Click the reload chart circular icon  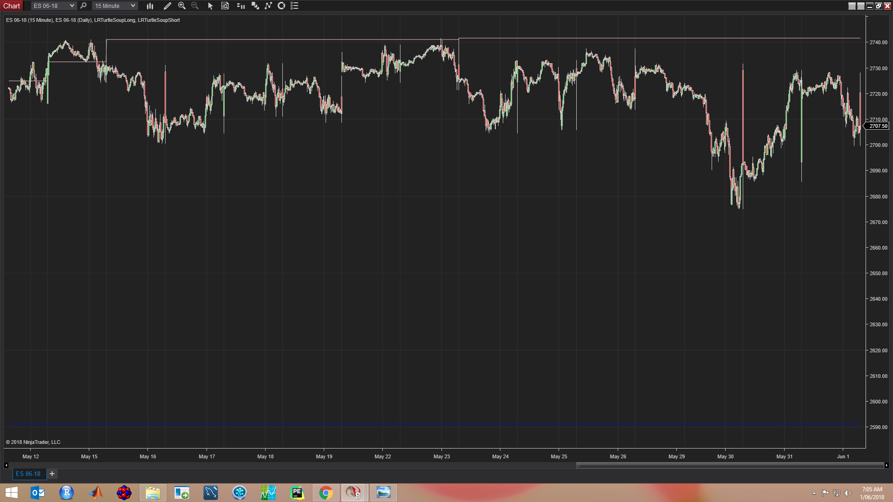click(281, 6)
